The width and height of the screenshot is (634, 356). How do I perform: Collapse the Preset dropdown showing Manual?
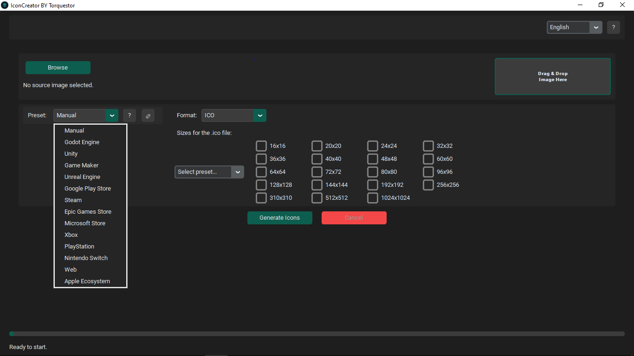[x=86, y=115]
